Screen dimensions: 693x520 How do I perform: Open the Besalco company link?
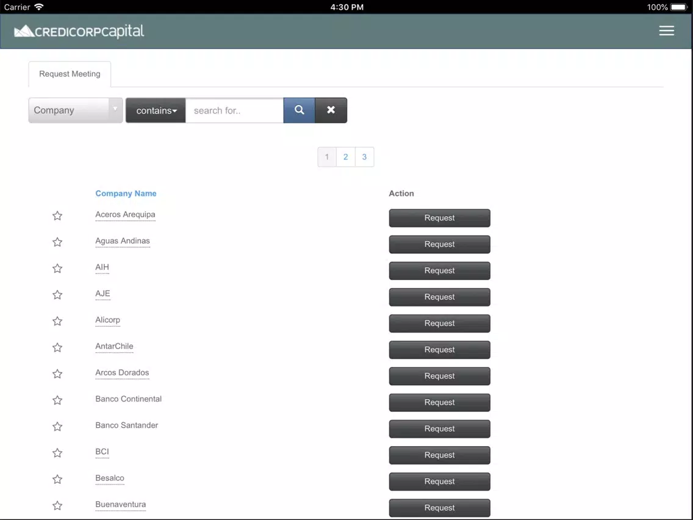110,478
